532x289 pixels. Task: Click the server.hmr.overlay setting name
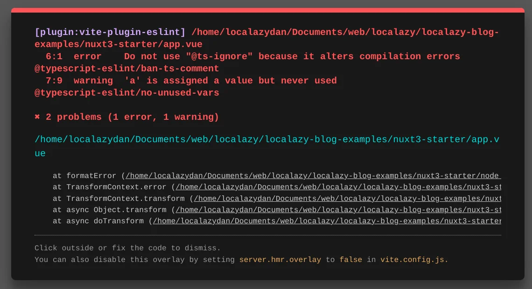tap(280, 260)
